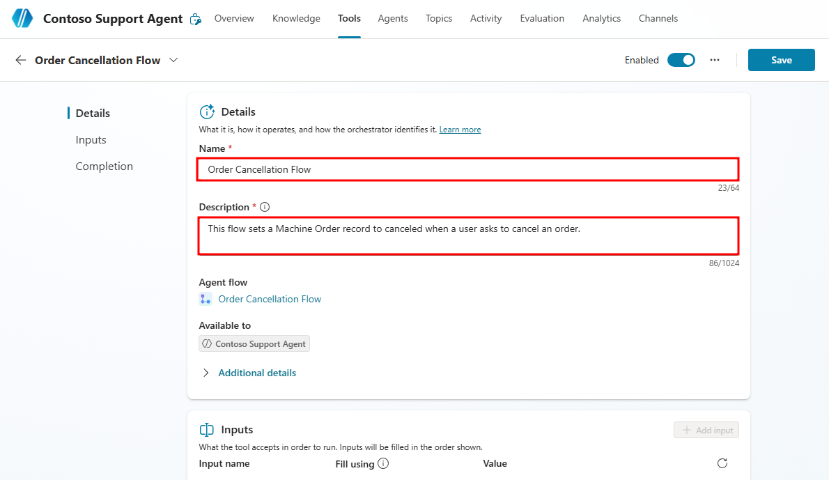
Task: Open the Evaluation tab
Action: pyautogui.click(x=542, y=19)
